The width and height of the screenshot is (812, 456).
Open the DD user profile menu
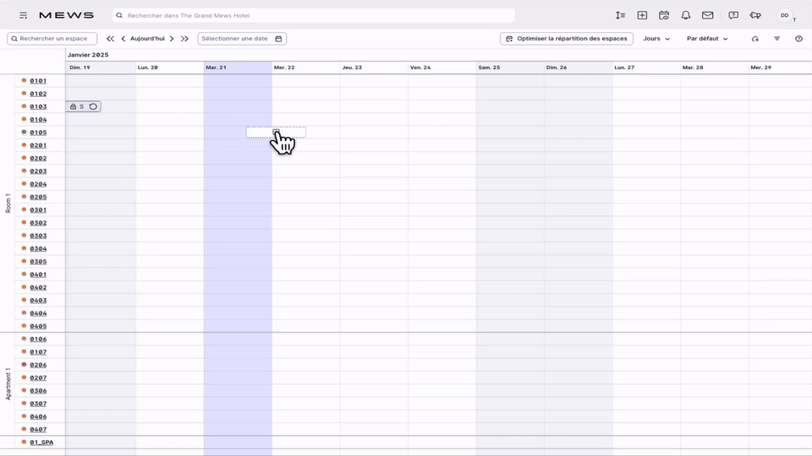(785, 15)
